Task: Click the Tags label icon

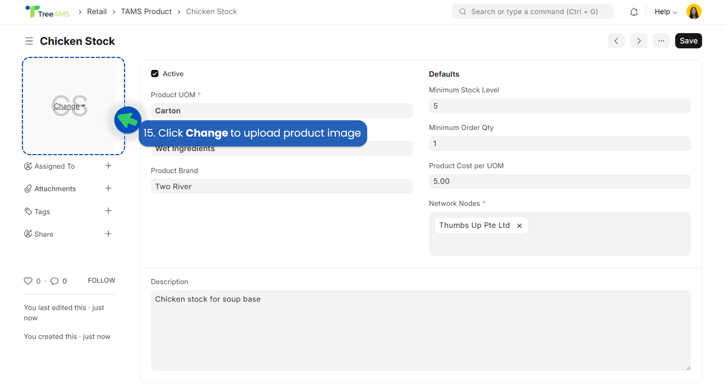Action: coord(28,211)
